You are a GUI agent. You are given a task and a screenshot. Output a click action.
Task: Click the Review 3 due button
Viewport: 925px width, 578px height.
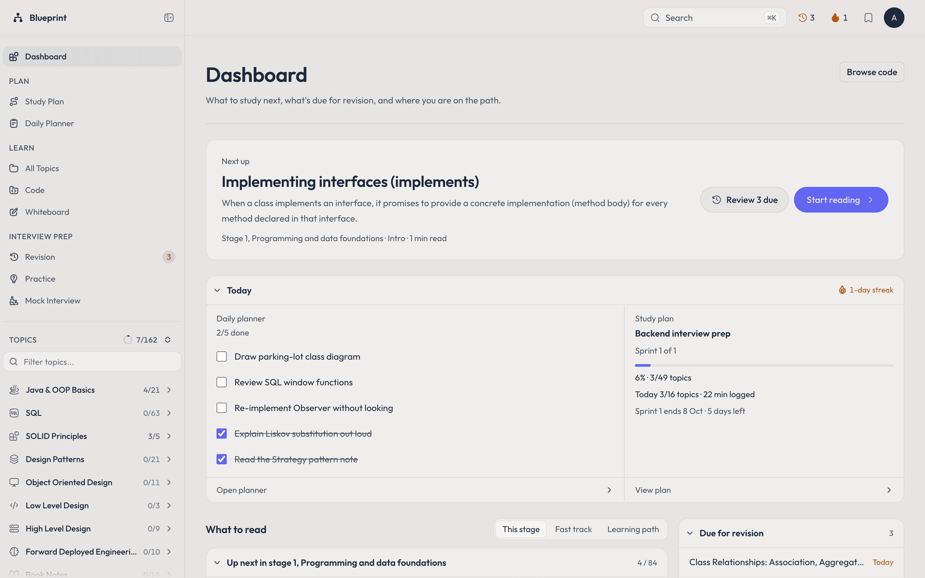(744, 200)
